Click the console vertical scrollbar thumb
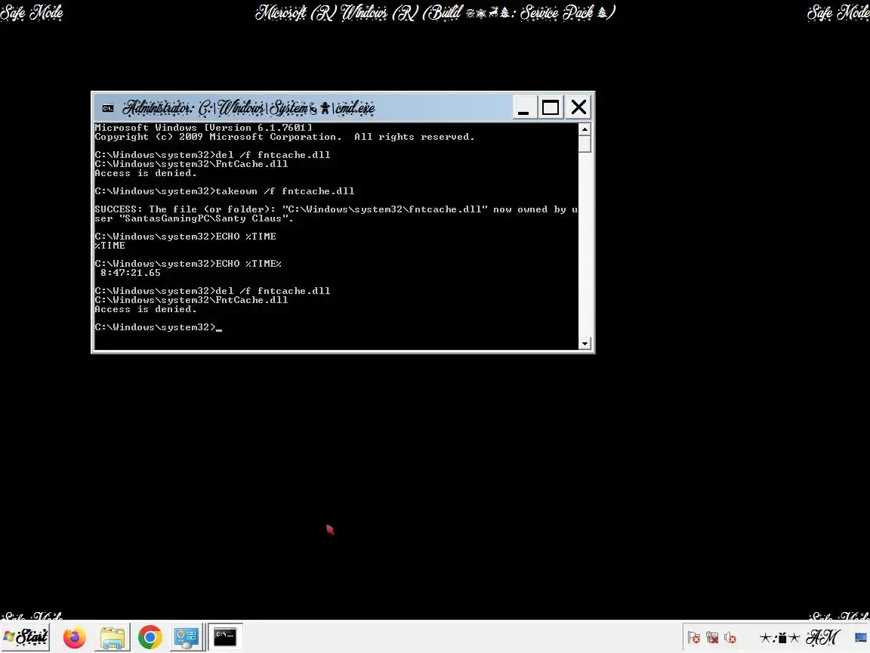This screenshot has height=653, width=870. (x=585, y=144)
